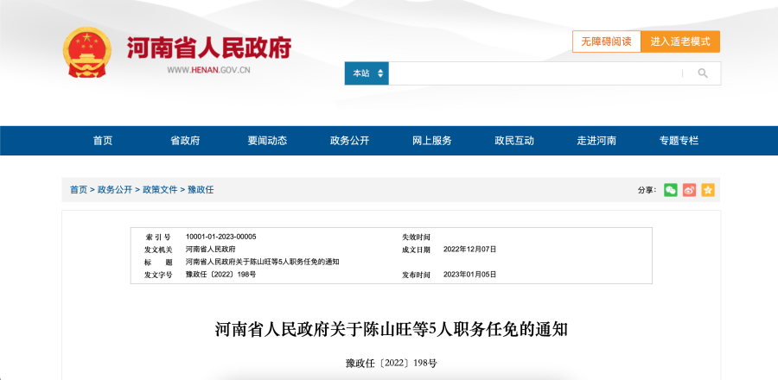Go to 首页 in navigation bar

coord(103,141)
